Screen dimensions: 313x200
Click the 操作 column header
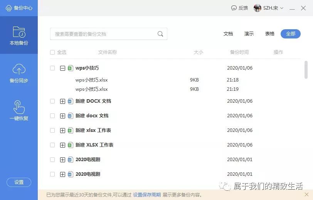pos(278,52)
